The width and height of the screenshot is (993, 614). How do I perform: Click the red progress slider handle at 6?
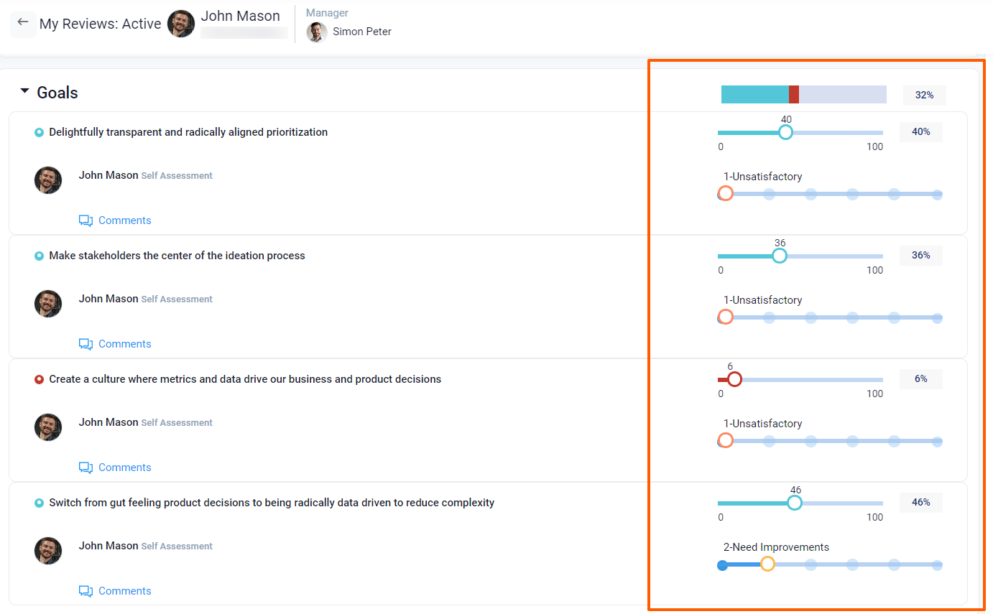point(734,379)
